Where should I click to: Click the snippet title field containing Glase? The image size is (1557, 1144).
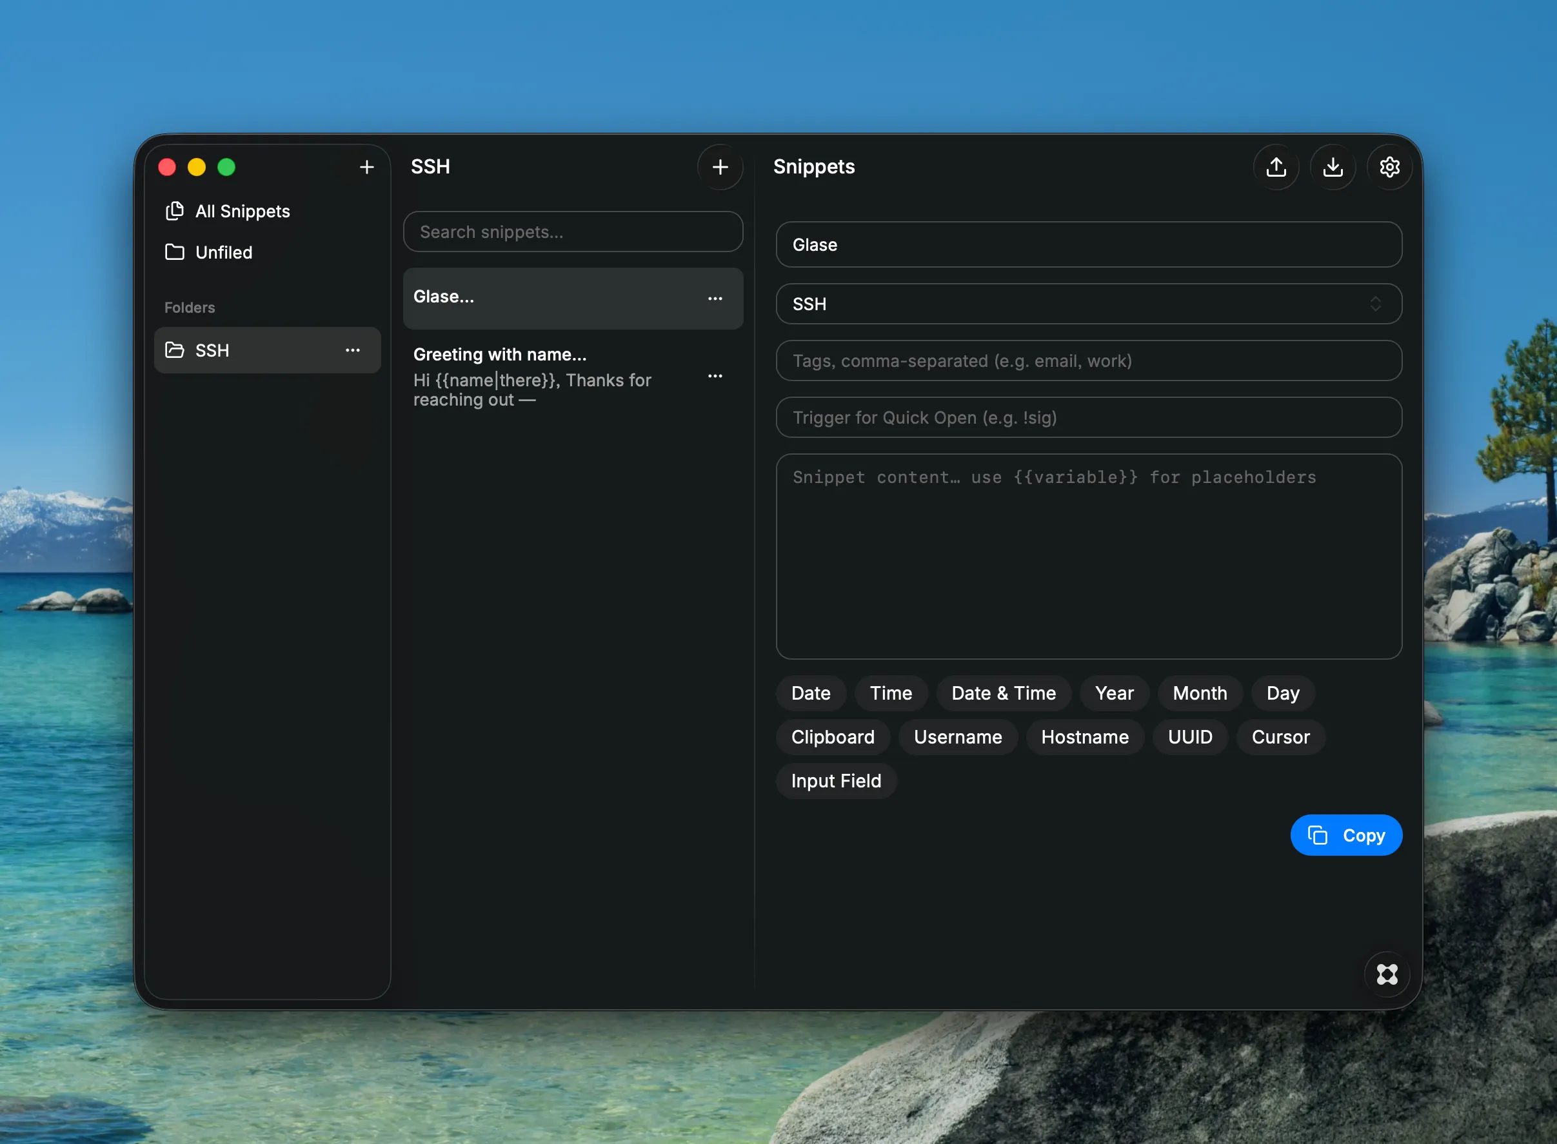coord(1089,244)
